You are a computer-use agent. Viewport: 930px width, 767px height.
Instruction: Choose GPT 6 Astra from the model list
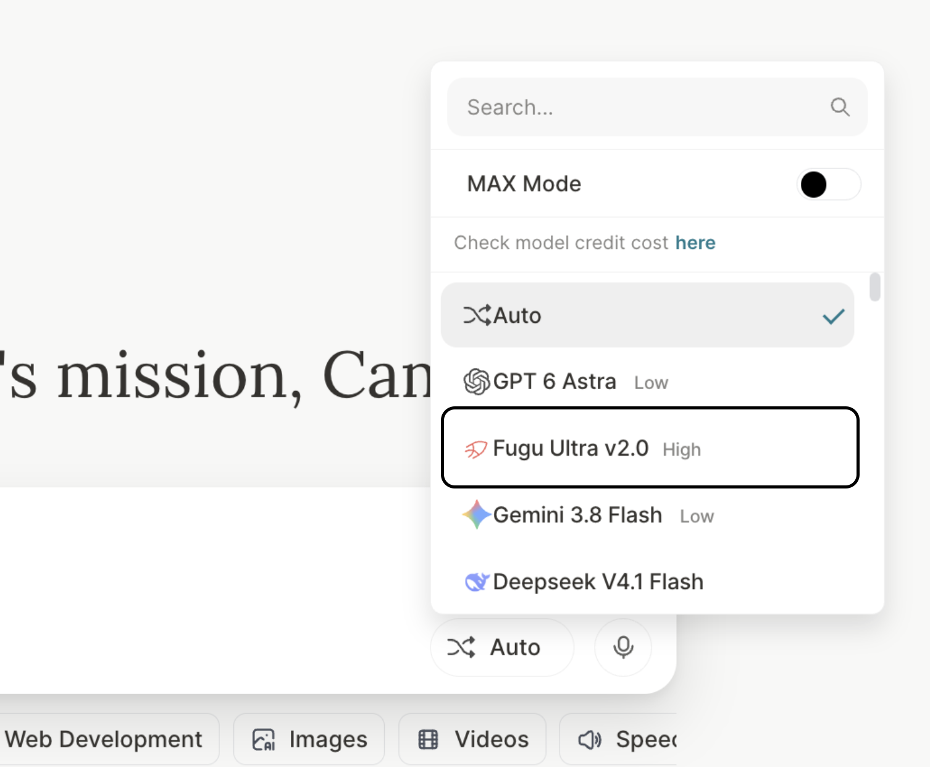647,382
